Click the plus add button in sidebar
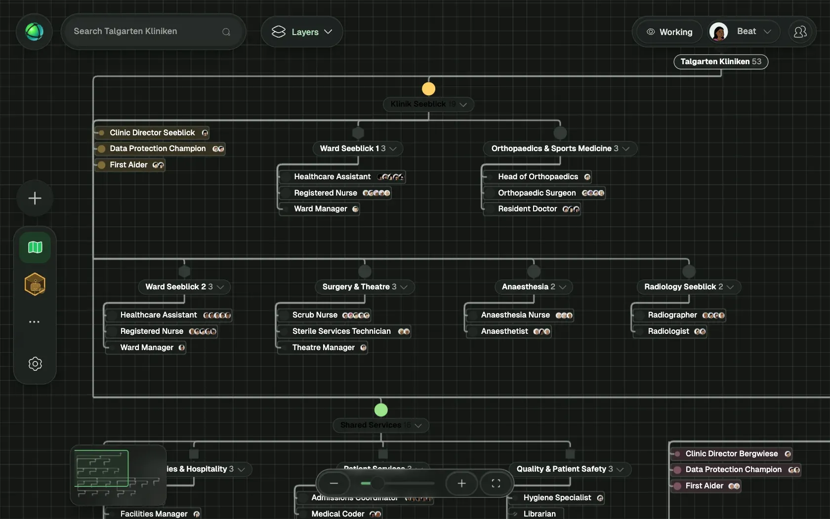The height and width of the screenshot is (519, 830). (x=35, y=199)
